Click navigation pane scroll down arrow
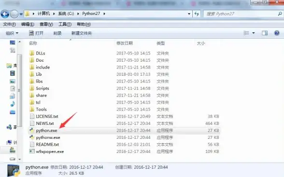284x177 pixels. 19,160
